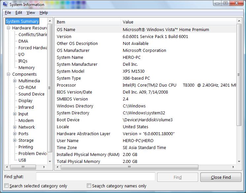
Task: Select the Boot Device row
Action: pyautogui.click(x=146, y=120)
